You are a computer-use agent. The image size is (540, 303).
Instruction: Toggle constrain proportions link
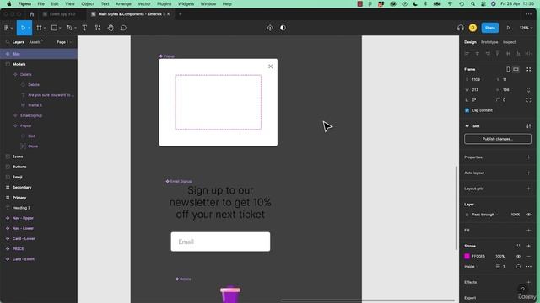(529, 90)
